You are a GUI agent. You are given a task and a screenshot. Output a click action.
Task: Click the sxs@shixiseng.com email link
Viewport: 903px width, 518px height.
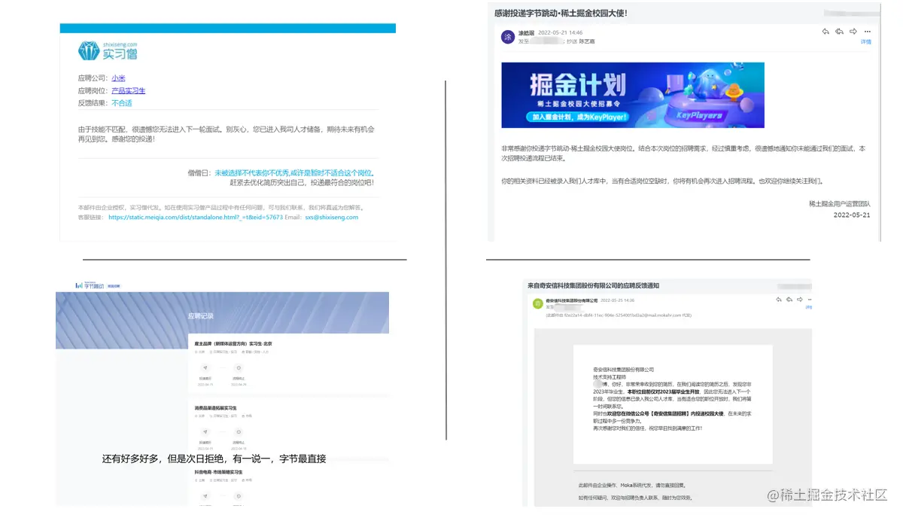[331, 217]
